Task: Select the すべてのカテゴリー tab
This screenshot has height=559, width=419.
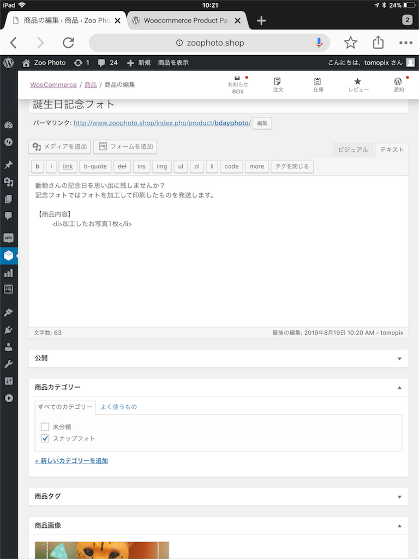Action: click(65, 407)
